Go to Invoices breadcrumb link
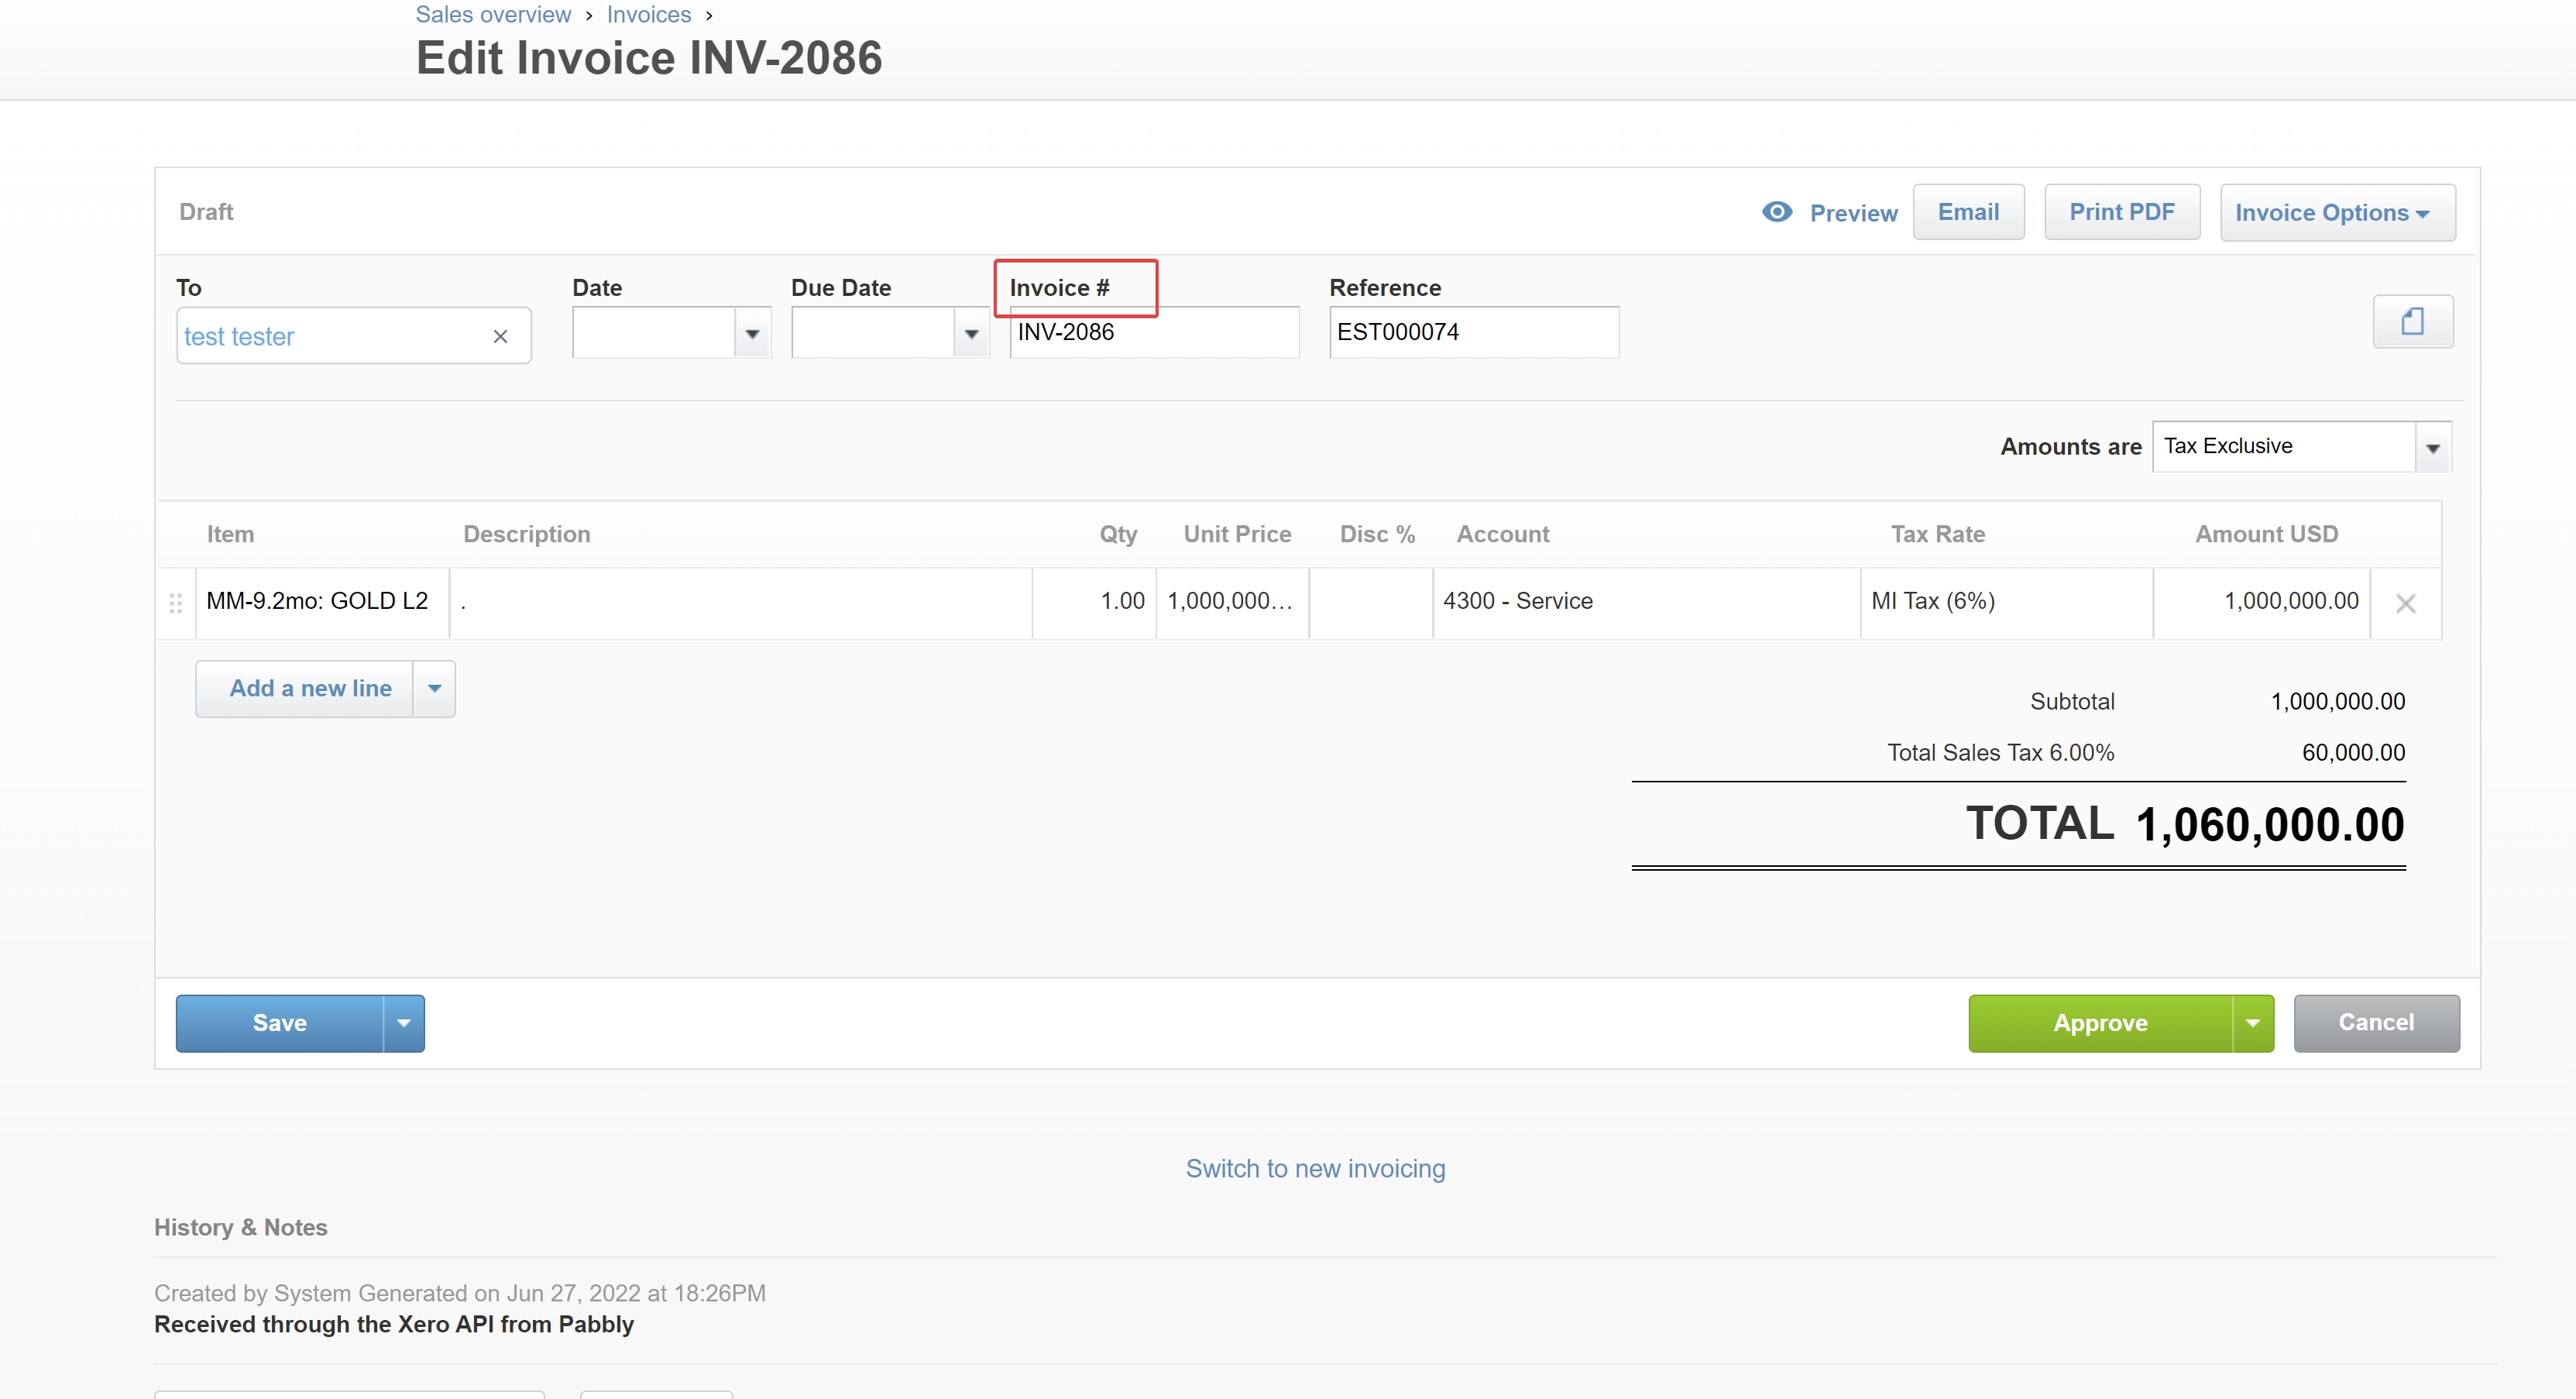2576x1399 pixels. pyautogui.click(x=649, y=14)
